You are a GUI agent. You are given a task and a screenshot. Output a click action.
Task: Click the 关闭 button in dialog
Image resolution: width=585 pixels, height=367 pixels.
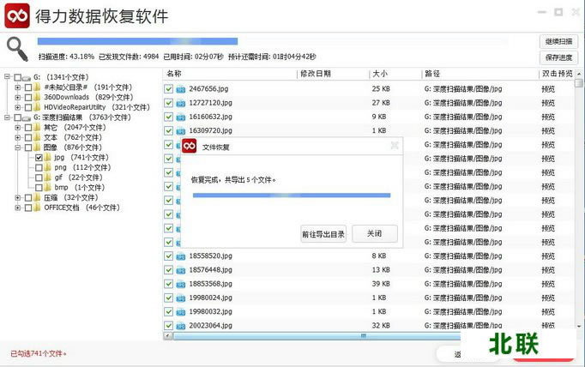point(375,234)
